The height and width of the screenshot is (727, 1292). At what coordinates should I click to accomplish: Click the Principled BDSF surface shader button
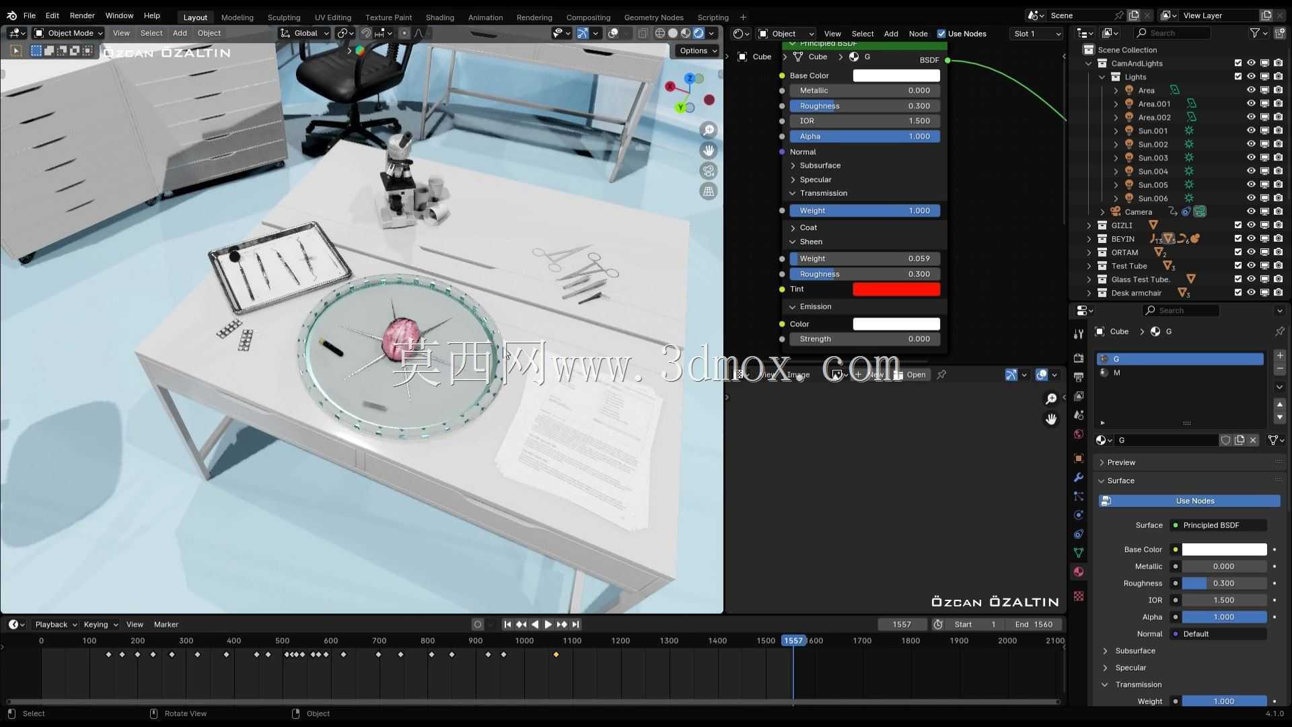click(1219, 525)
